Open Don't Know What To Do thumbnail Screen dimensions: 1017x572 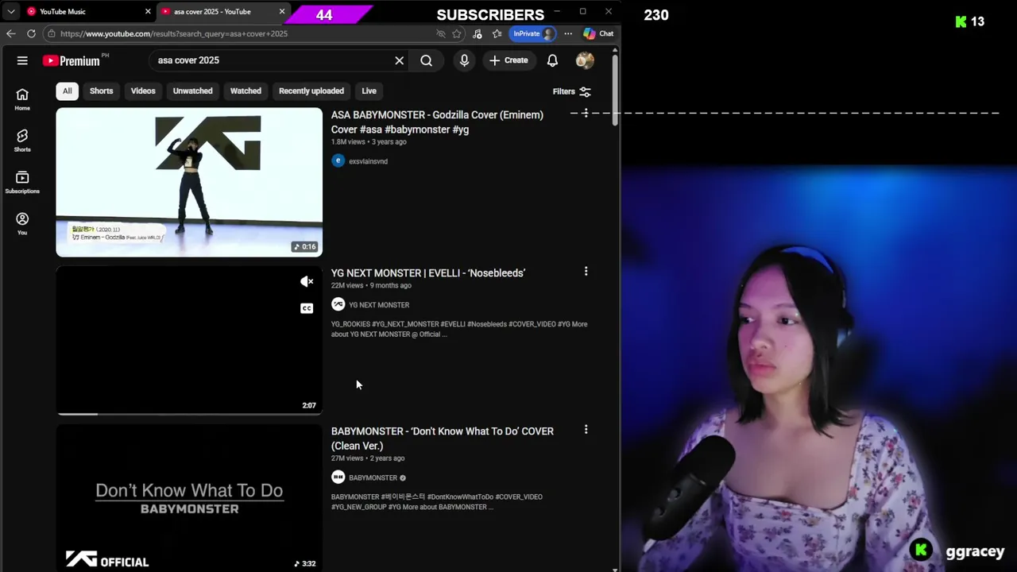tap(189, 498)
